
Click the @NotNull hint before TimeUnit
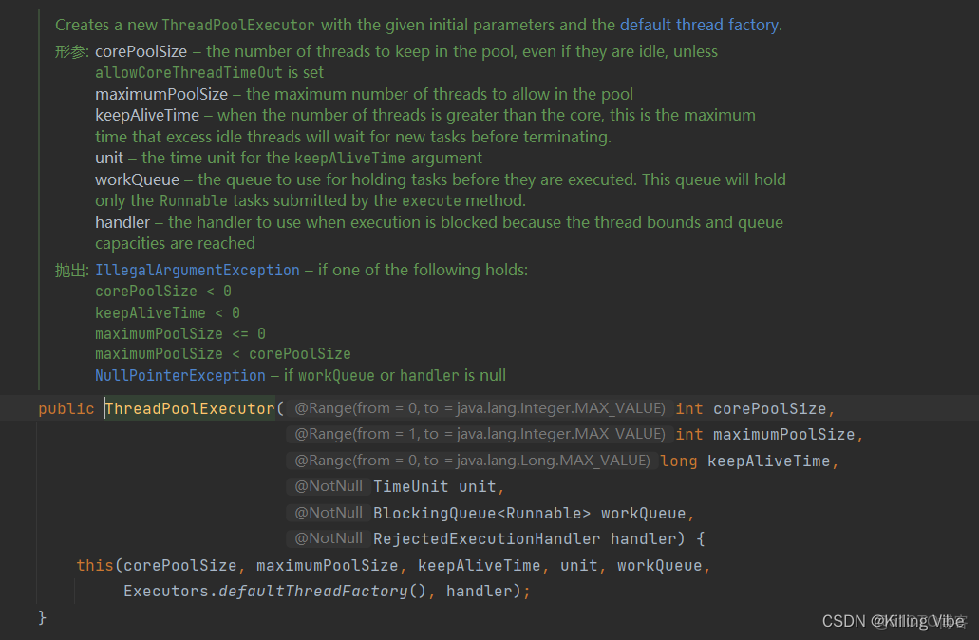coord(328,486)
